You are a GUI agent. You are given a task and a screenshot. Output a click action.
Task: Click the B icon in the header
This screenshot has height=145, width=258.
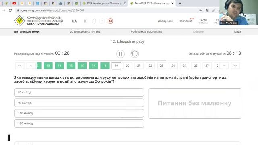click(x=85, y=21)
